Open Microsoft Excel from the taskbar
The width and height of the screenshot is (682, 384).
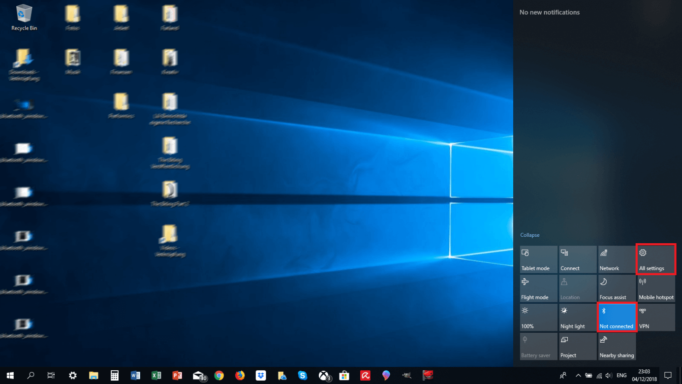coord(156,375)
